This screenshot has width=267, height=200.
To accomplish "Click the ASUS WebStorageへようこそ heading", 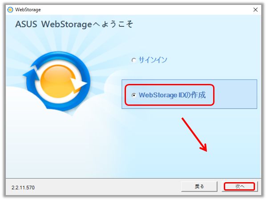I will 74,24.
